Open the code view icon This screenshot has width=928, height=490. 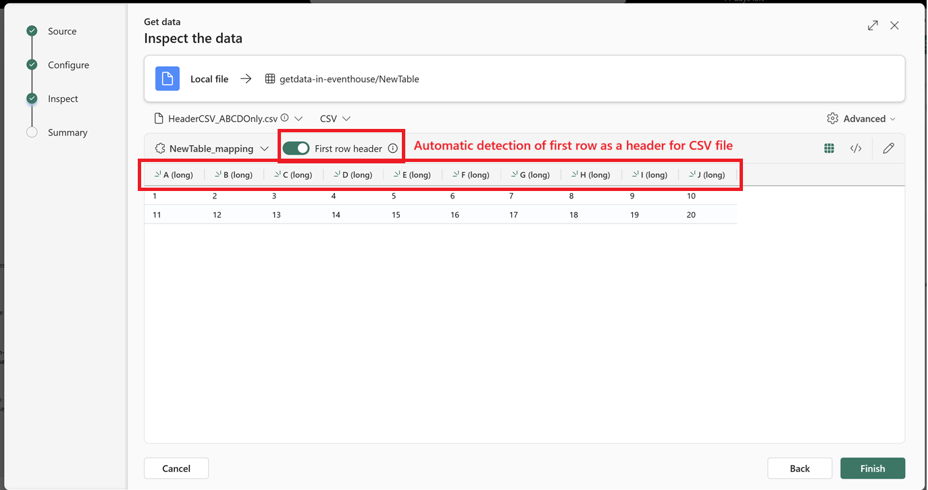point(856,148)
